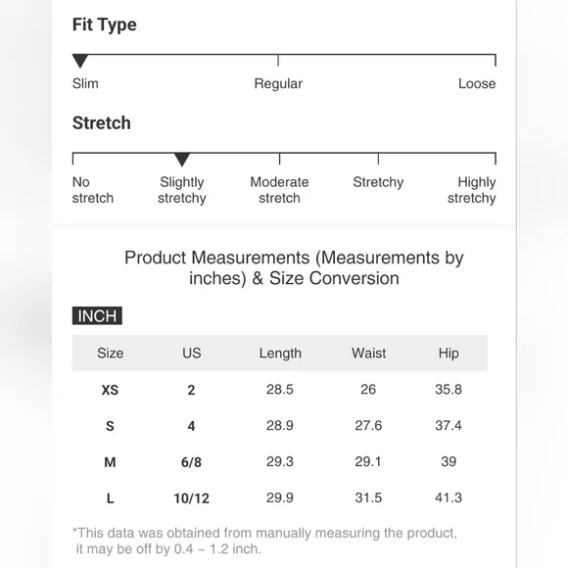The image size is (568, 568).
Task: Click the No stretch label
Action: 93,190
